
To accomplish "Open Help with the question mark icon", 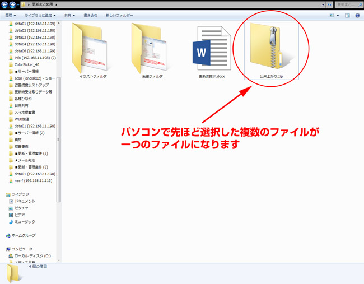I will [357, 15].
